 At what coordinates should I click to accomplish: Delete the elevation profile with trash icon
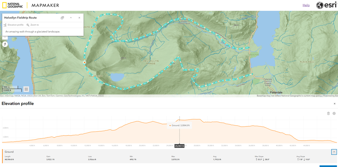point(328,114)
